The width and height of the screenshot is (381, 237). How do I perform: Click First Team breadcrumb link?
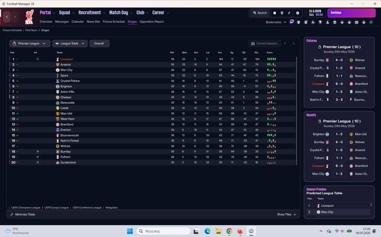pyautogui.click(x=31, y=30)
